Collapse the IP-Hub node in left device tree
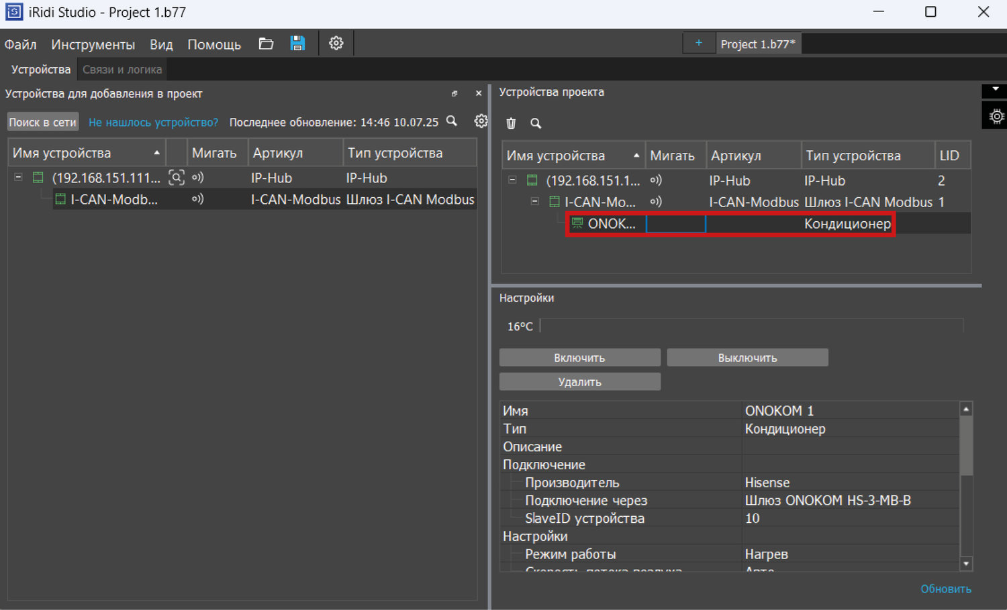 pos(19,178)
